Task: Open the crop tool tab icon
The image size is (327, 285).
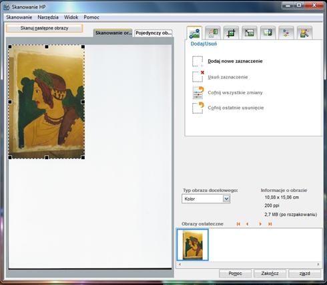Action: click(x=231, y=33)
